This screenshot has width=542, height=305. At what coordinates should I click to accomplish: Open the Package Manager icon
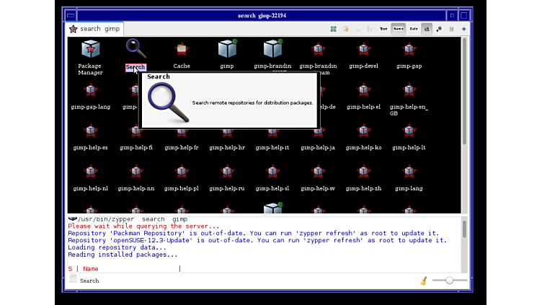[x=91, y=49]
